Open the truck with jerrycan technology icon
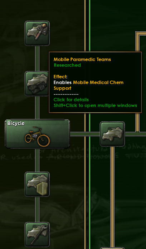The height and width of the screenshot is (249, 146). (x=37, y=184)
